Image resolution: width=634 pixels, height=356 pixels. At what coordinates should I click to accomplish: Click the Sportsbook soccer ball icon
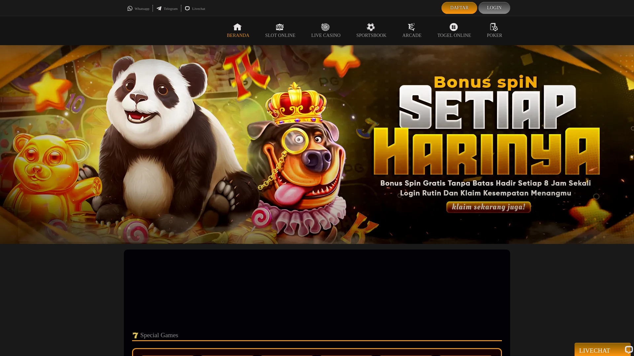[371, 27]
